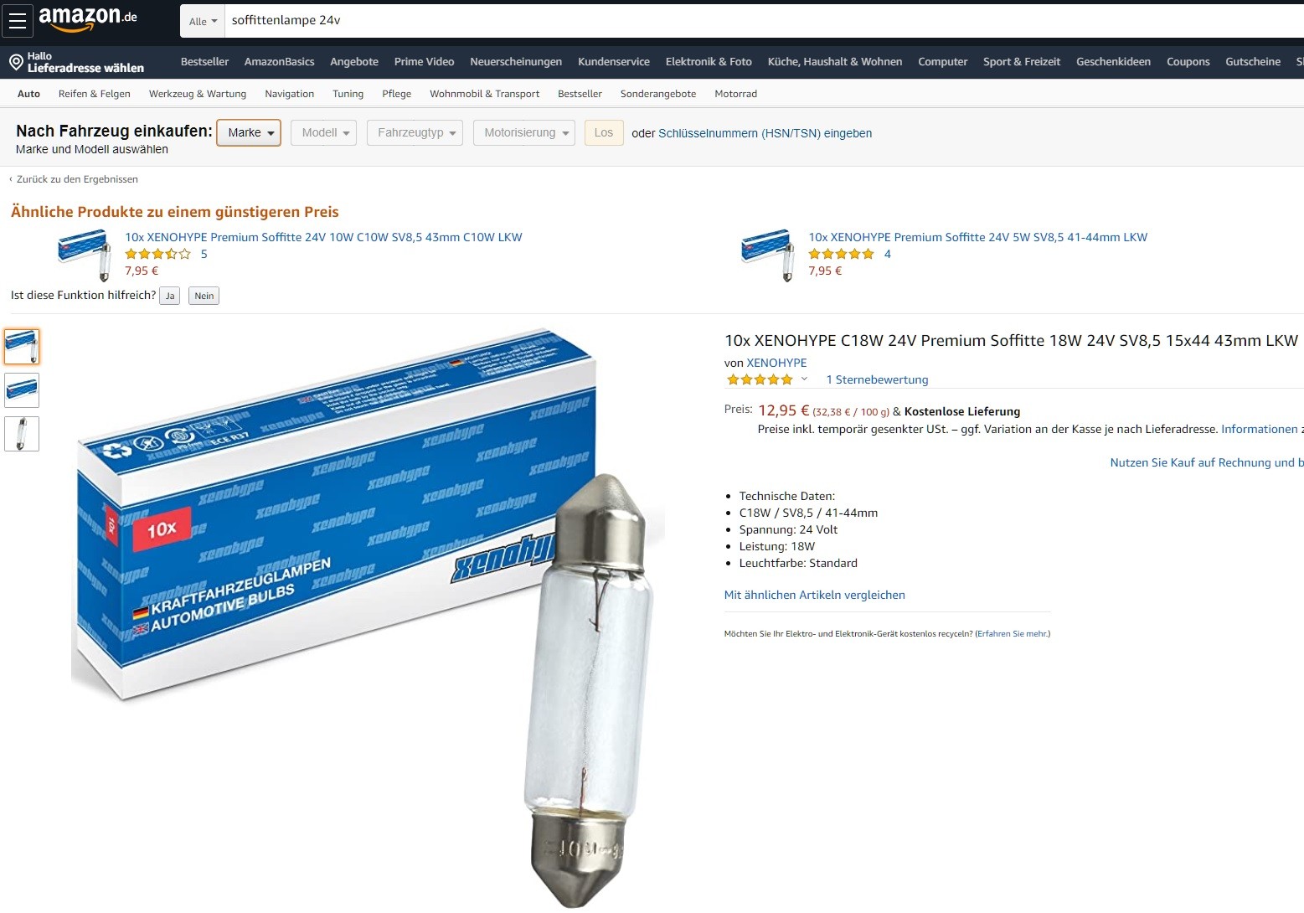The image size is (1304, 913).
Task: Select the first product image thumbnail
Action: click(x=22, y=347)
